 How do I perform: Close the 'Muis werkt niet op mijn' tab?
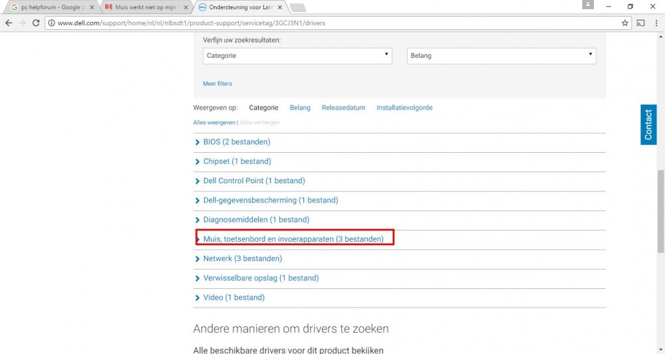pos(186,7)
